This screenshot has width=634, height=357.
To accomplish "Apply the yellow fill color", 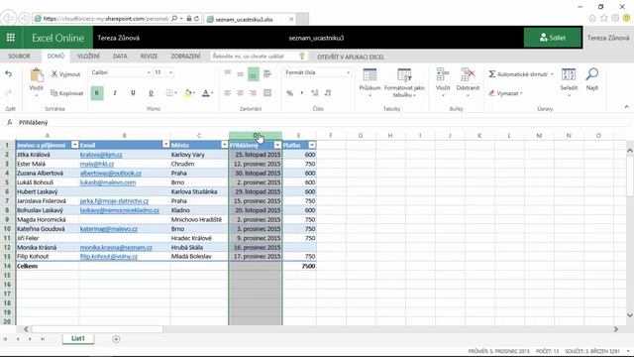I will pos(187,93).
